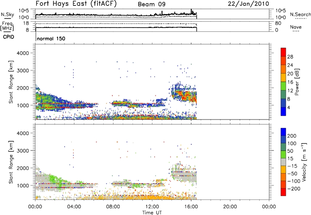Pick the blue top segment of Velocity colorbar
The image size is (311, 215).
pyautogui.click(x=283, y=132)
